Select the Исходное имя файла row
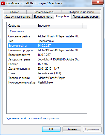This screenshot has height=135, width=105. point(45,82)
